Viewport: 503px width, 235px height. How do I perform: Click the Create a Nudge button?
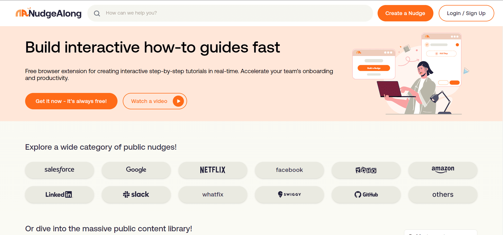[405, 13]
